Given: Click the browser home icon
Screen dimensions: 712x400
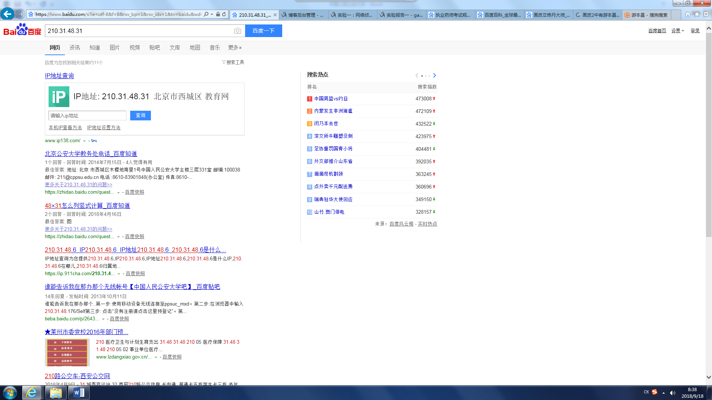Looking at the screenshot, I should (688, 14).
